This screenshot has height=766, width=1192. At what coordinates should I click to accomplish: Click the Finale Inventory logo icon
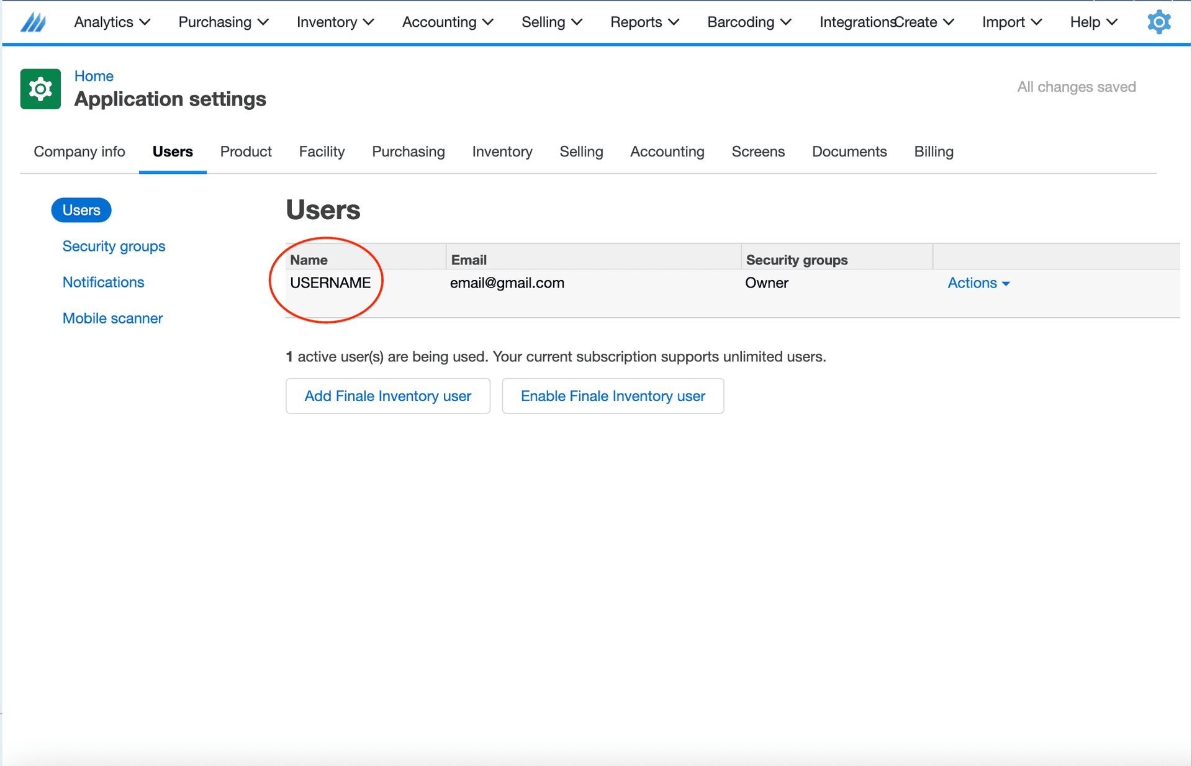34,22
